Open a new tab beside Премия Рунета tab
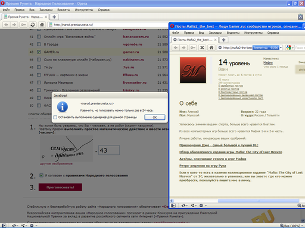 (54, 17)
